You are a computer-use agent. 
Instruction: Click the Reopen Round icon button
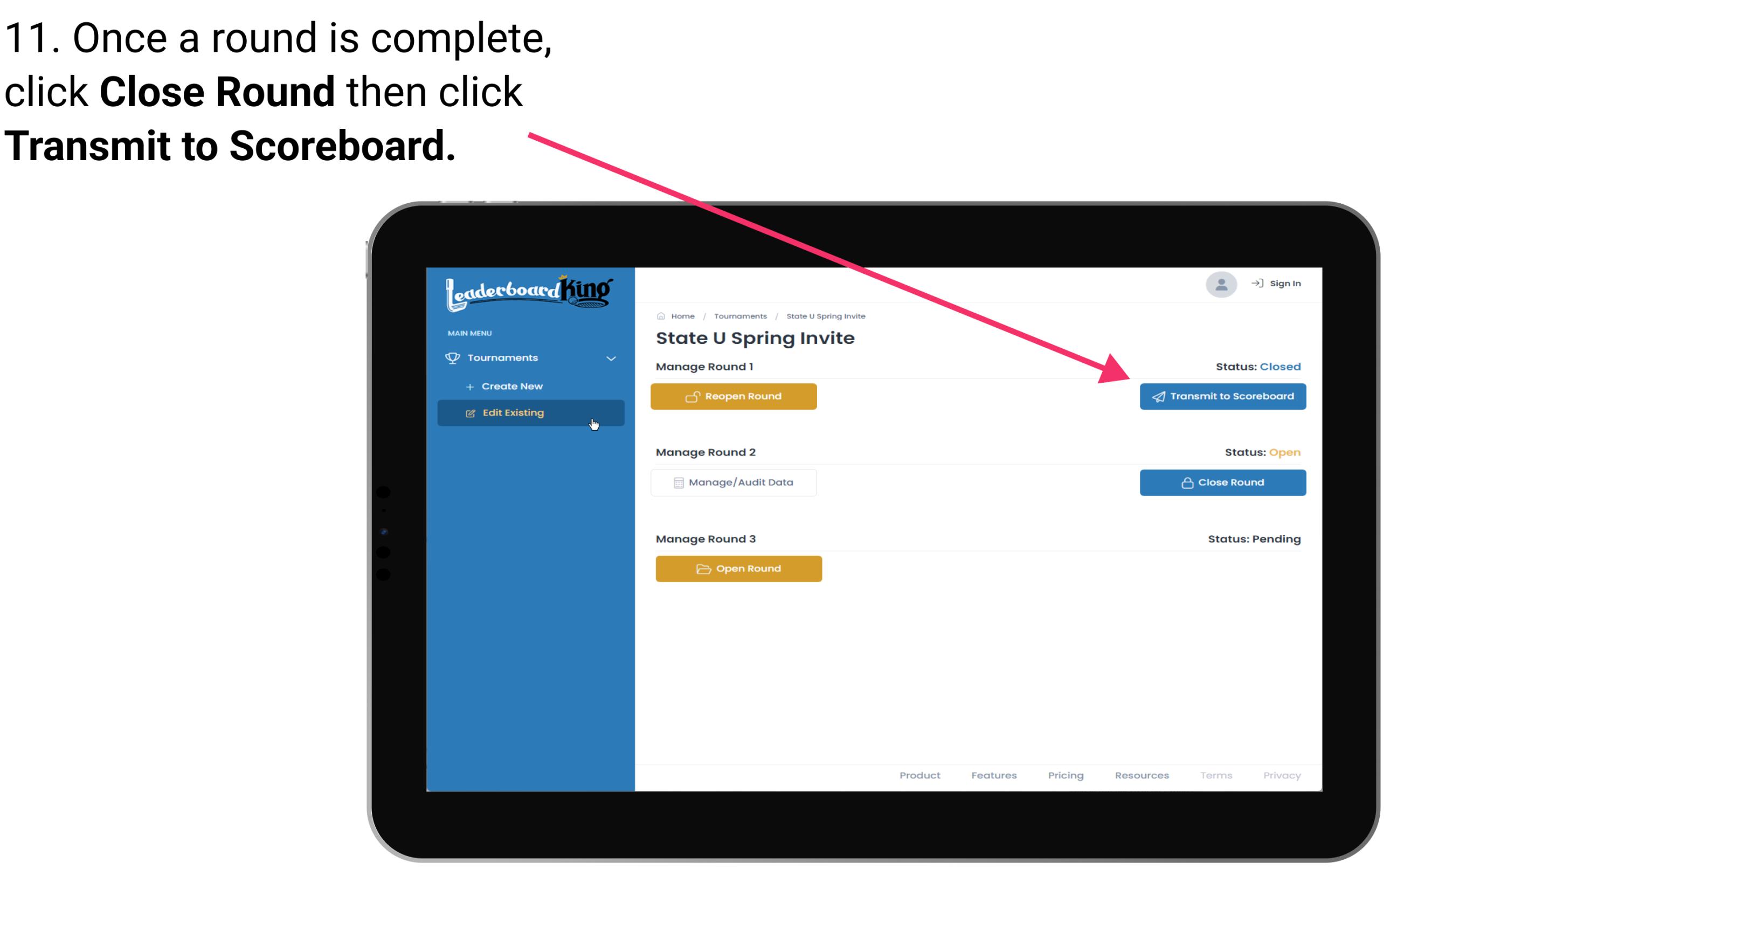click(693, 395)
